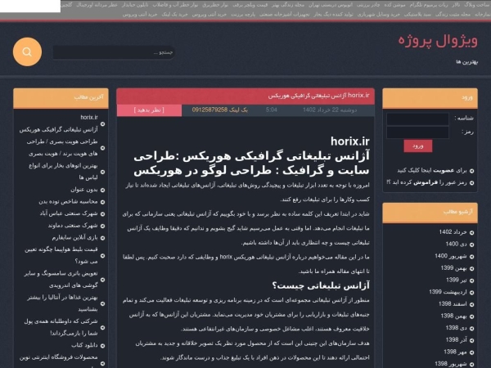Viewport: 491px width, 368px height.
Task: Click the post time 5:04
Action: click(271, 110)
